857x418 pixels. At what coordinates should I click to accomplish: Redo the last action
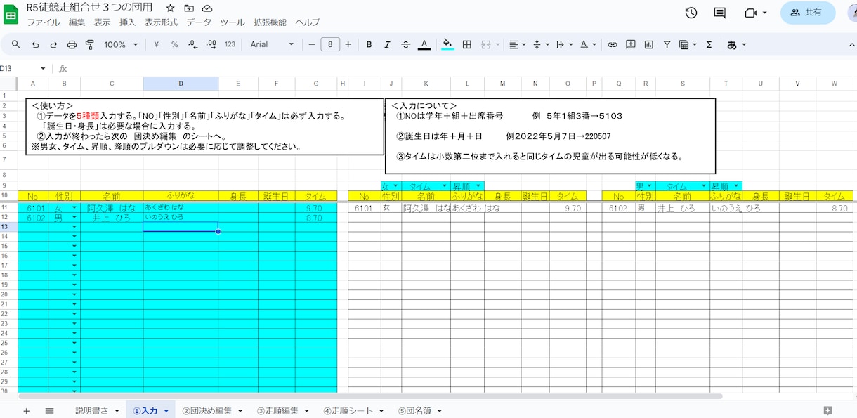53,44
